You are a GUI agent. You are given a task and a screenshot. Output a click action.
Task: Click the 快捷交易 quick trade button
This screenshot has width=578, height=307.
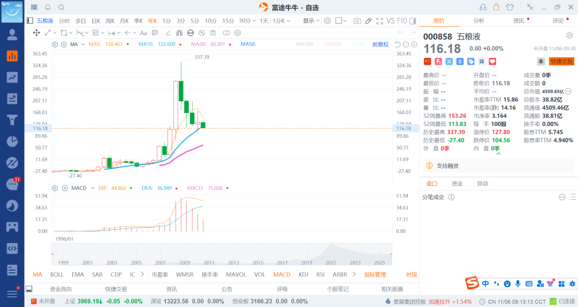[x=562, y=62]
